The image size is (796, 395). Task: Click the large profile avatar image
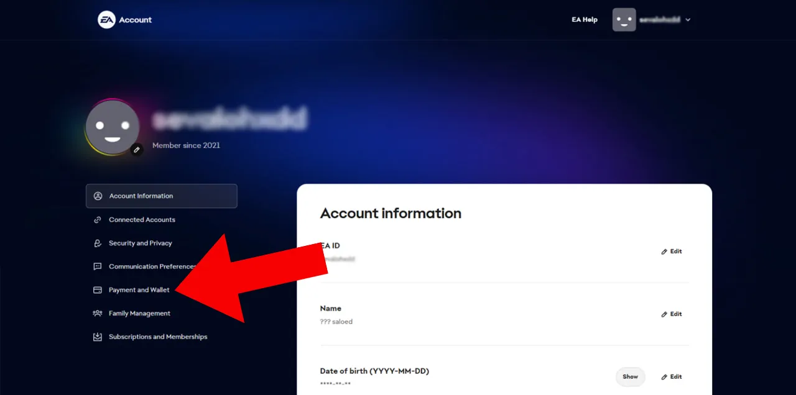point(112,127)
